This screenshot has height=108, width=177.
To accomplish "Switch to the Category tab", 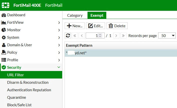I will click(x=75, y=15).
